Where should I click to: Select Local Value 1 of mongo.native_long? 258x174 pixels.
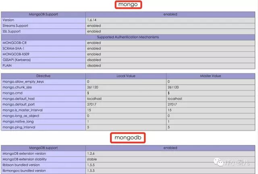click(x=88, y=121)
